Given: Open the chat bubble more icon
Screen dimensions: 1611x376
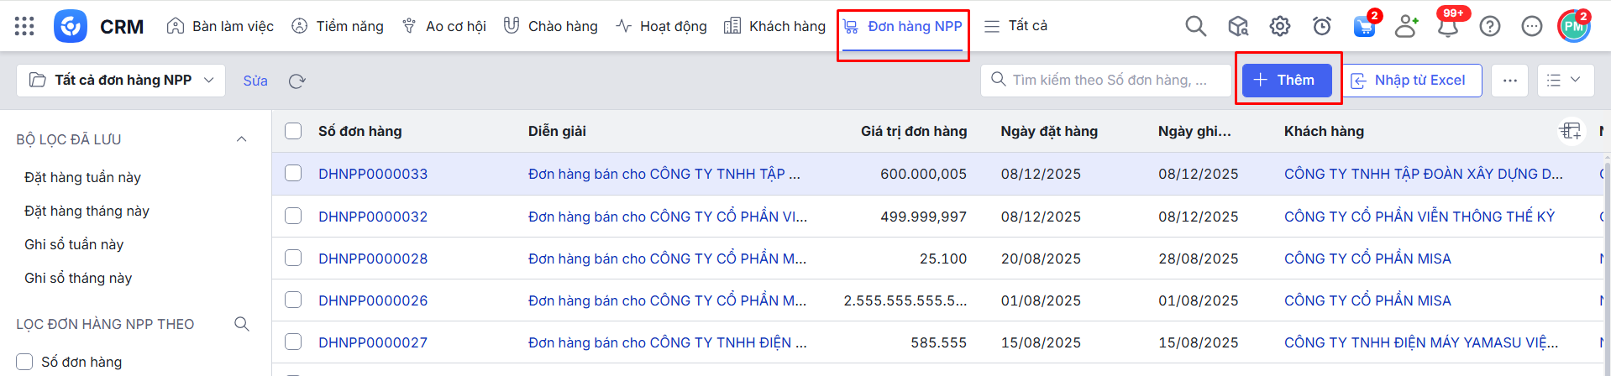Looking at the screenshot, I should [x=1532, y=26].
